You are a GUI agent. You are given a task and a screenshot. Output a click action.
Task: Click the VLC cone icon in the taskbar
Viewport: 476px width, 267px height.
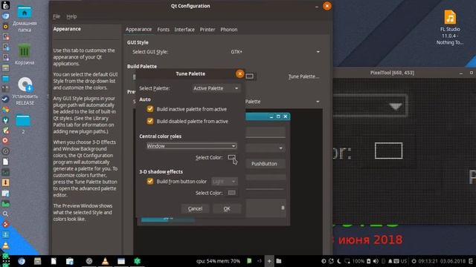[105, 261]
